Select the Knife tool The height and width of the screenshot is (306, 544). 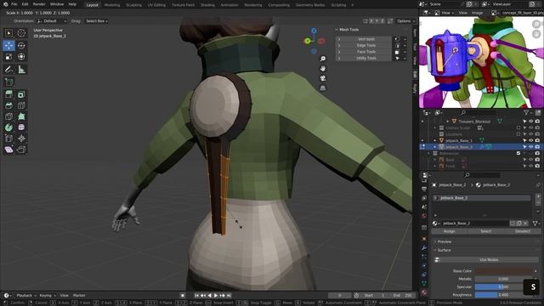[x=8, y=116]
